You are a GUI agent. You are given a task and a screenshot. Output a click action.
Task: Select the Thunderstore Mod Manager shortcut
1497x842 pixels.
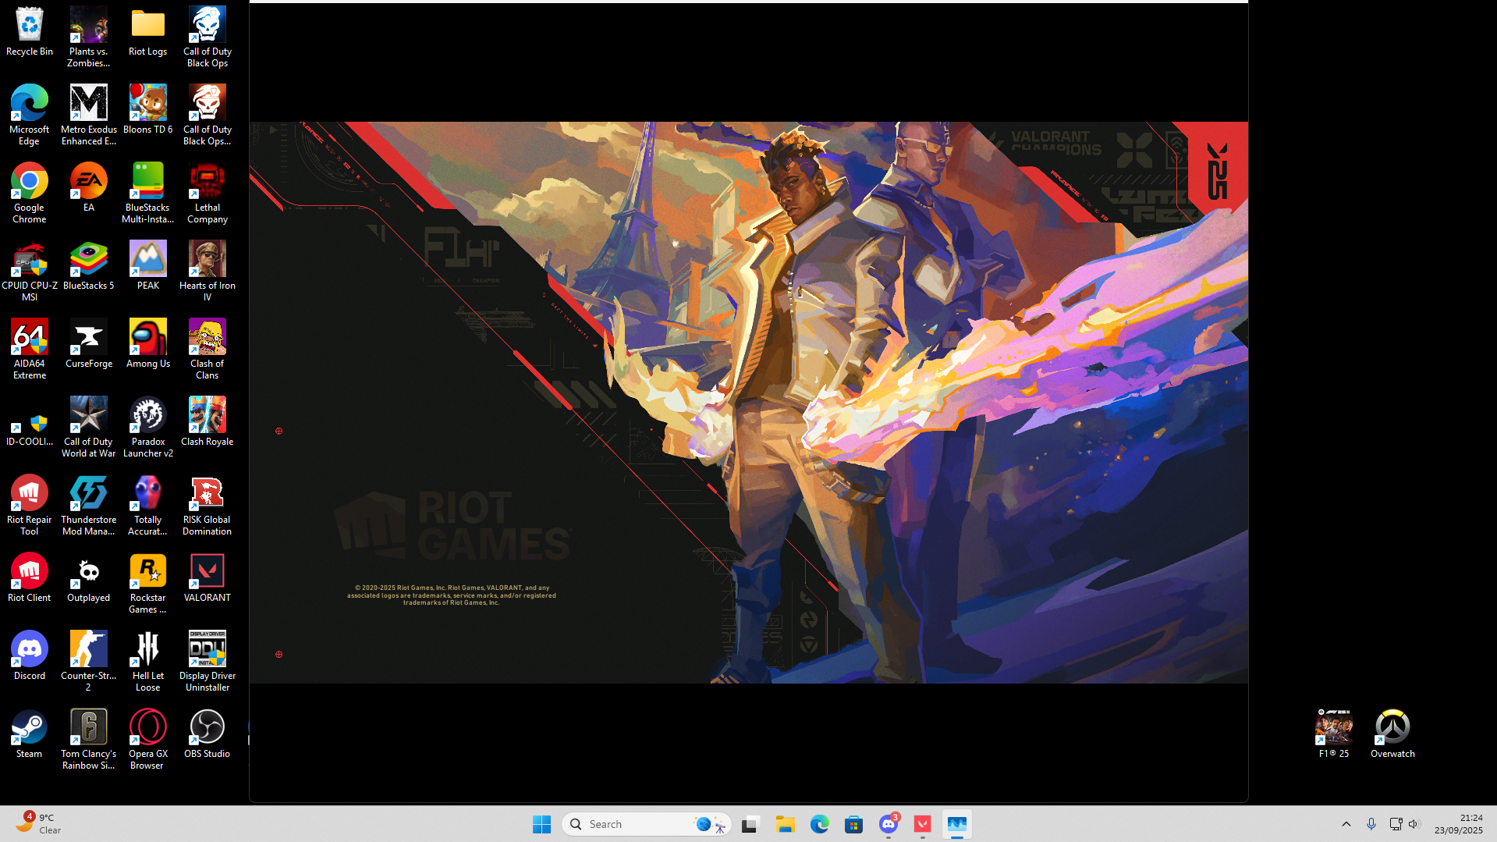pos(89,506)
